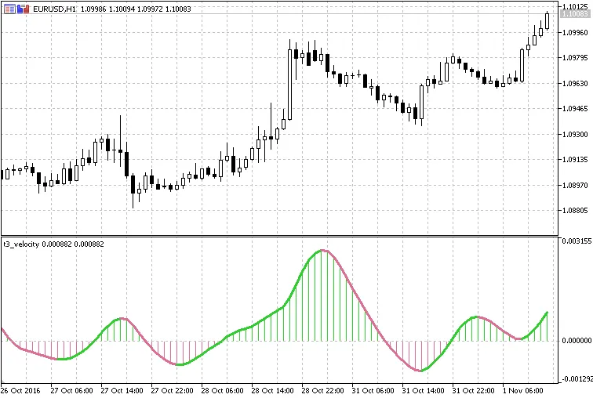The width and height of the screenshot is (593, 398).
Task: Click the last candlestick at the right edge
Action: click(x=547, y=20)
